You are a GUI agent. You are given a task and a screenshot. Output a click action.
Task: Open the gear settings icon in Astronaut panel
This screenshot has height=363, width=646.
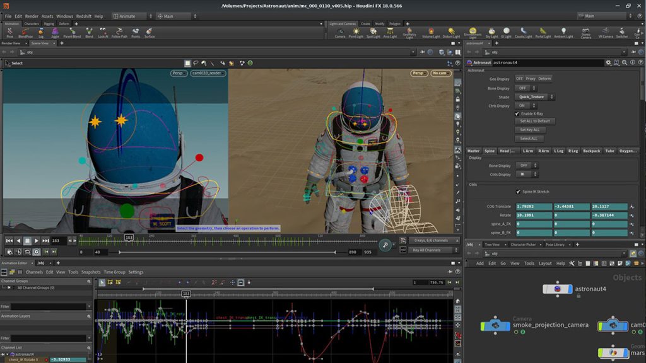(608, 62)
